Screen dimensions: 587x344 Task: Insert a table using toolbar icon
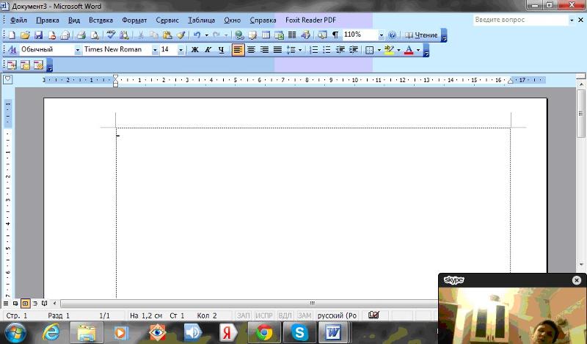point(266,35)
